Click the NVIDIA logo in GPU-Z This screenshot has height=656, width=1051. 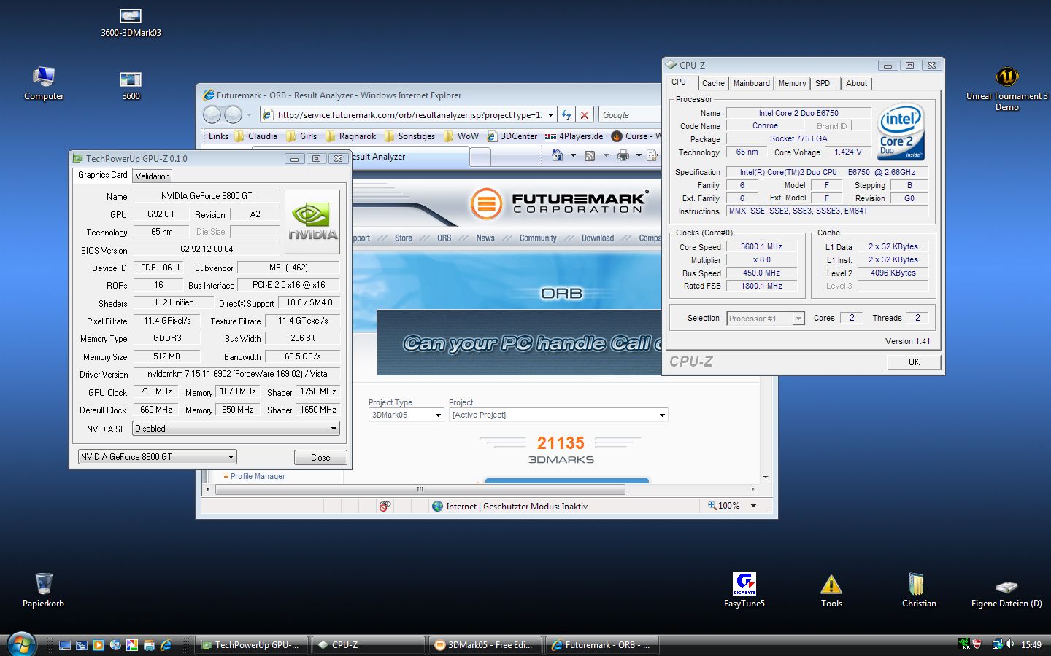[x=312, y=222]
